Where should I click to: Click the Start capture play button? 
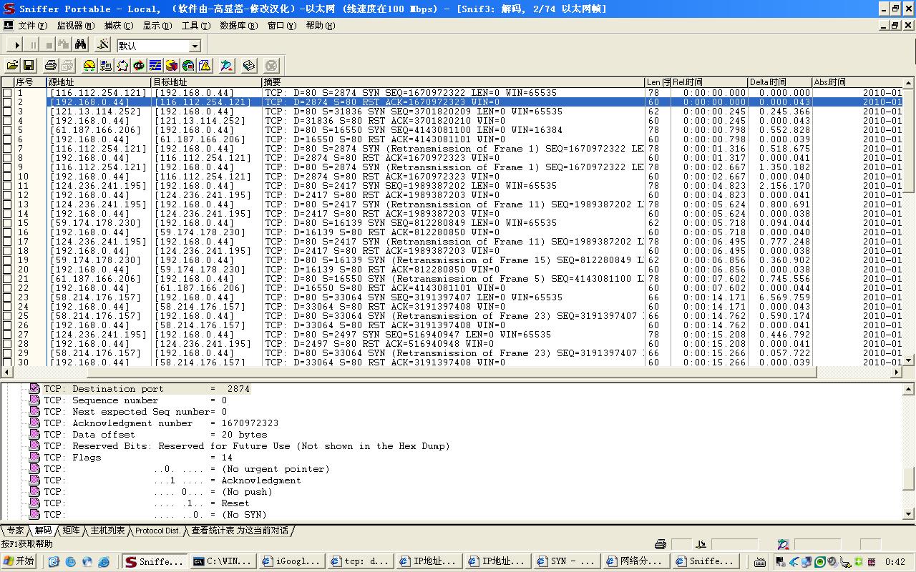[x=17, y=45]
